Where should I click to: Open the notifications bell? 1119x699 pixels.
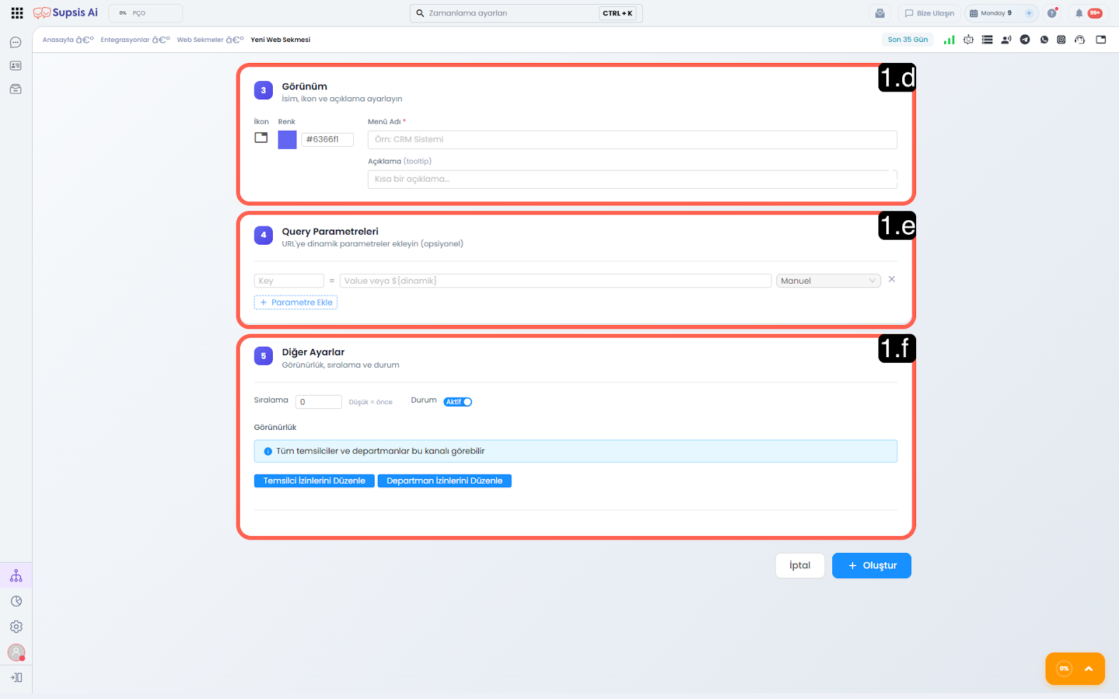1079,13
